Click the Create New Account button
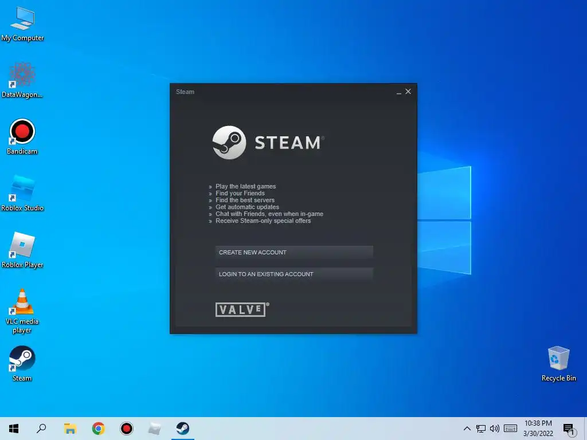587x440 pixels. pos(294,252)
